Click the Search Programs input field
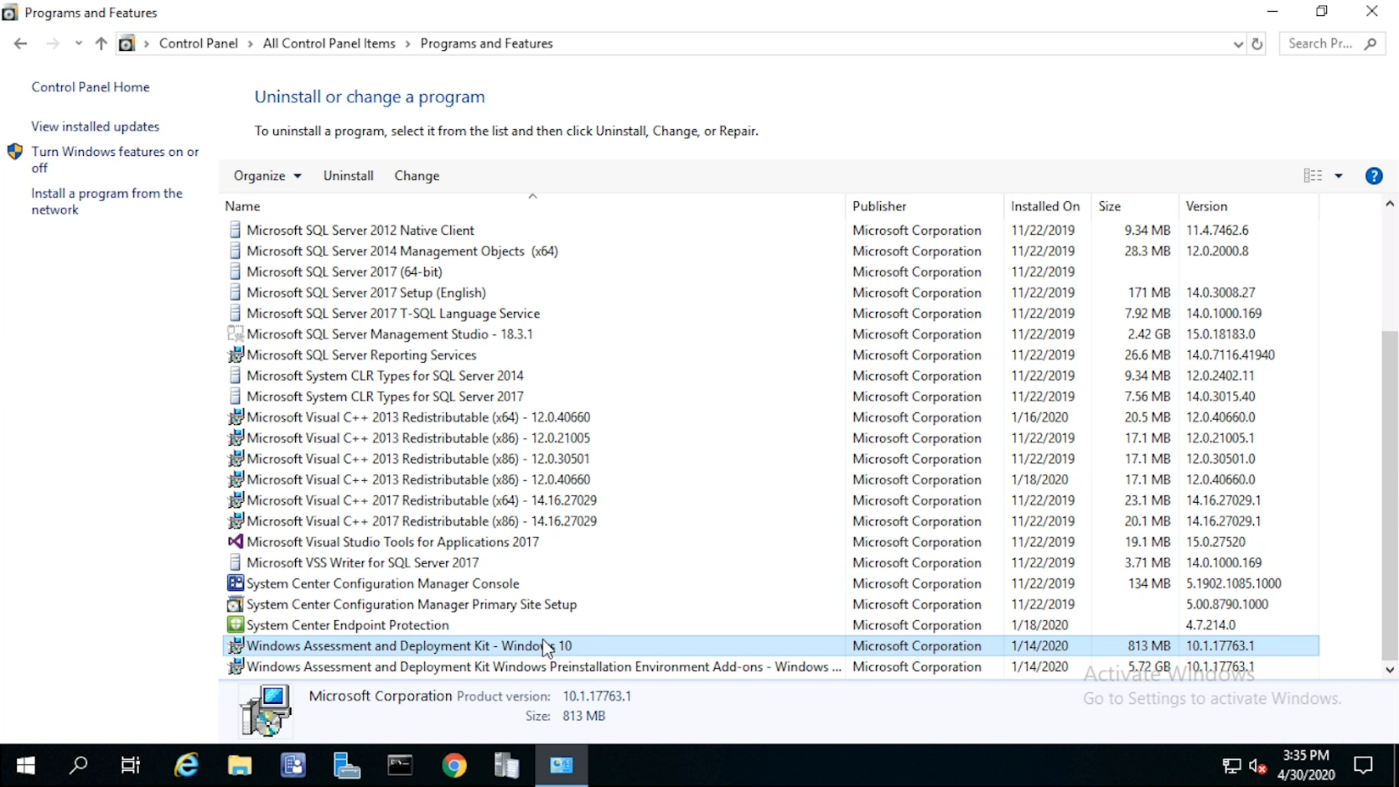Image resolution: width=1399 pixels, height=787 pixels. pyautogui.click(x=1319, y=43)
